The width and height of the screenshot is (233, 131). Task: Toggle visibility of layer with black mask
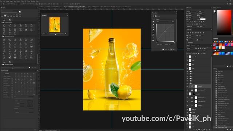click(x=187, y=94)
